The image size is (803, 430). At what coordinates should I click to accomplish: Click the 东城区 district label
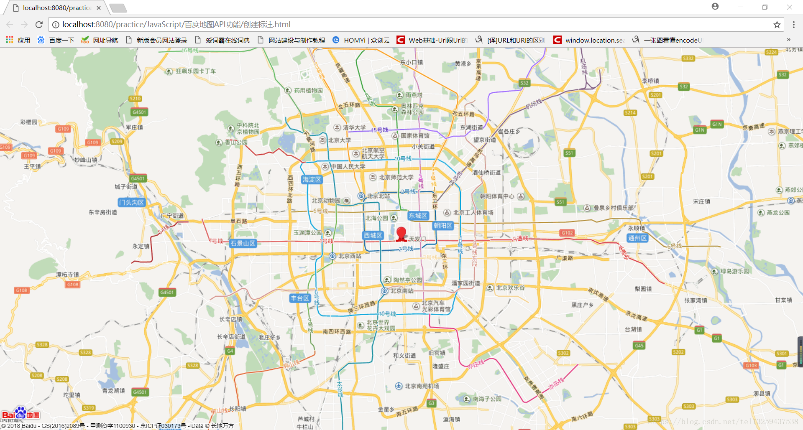point(418,216)
